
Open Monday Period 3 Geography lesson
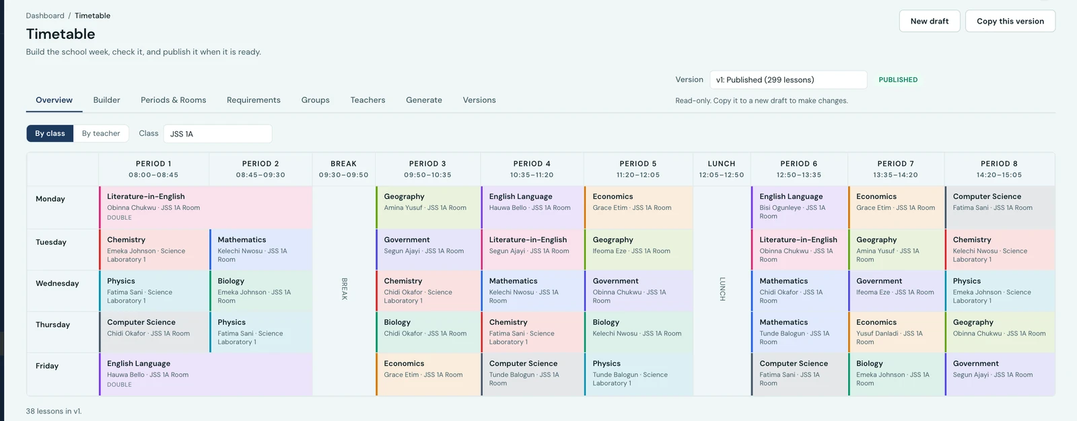428,207
